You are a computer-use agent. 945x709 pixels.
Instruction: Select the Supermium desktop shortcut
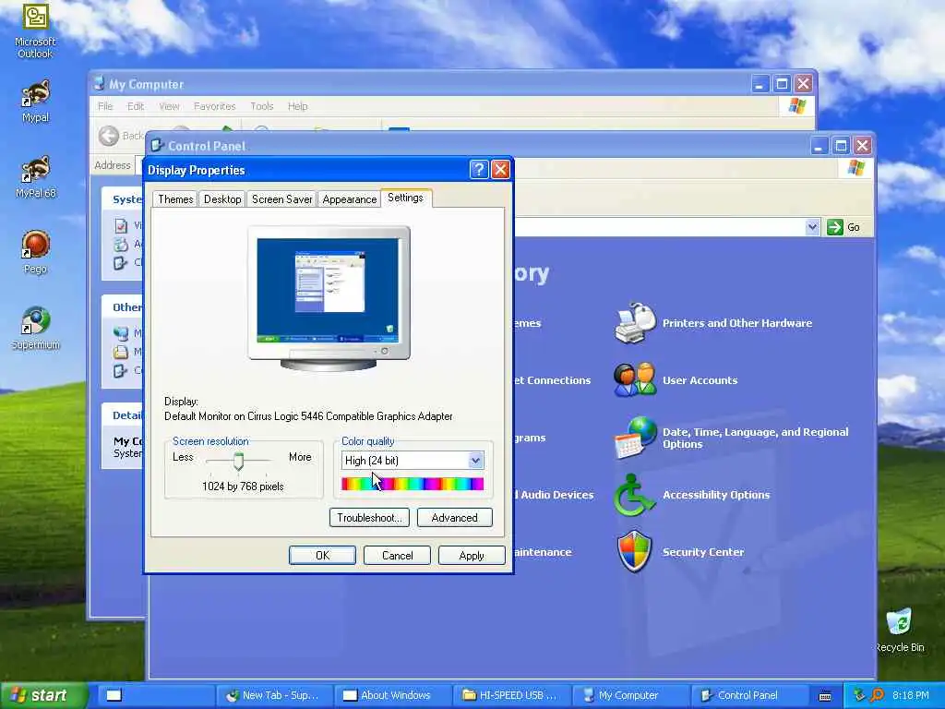(x=35, y=328)
